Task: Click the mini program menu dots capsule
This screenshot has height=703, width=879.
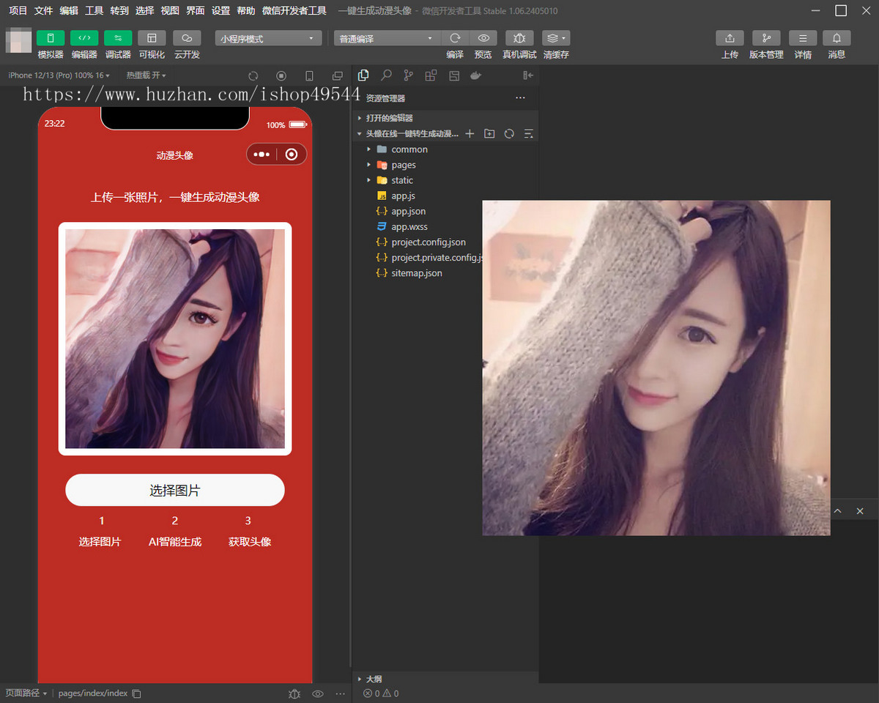Action: pos(262,155)
